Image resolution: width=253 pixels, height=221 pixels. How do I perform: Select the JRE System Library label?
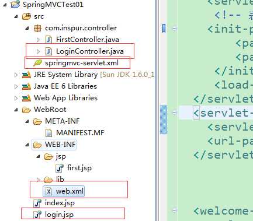65,75
